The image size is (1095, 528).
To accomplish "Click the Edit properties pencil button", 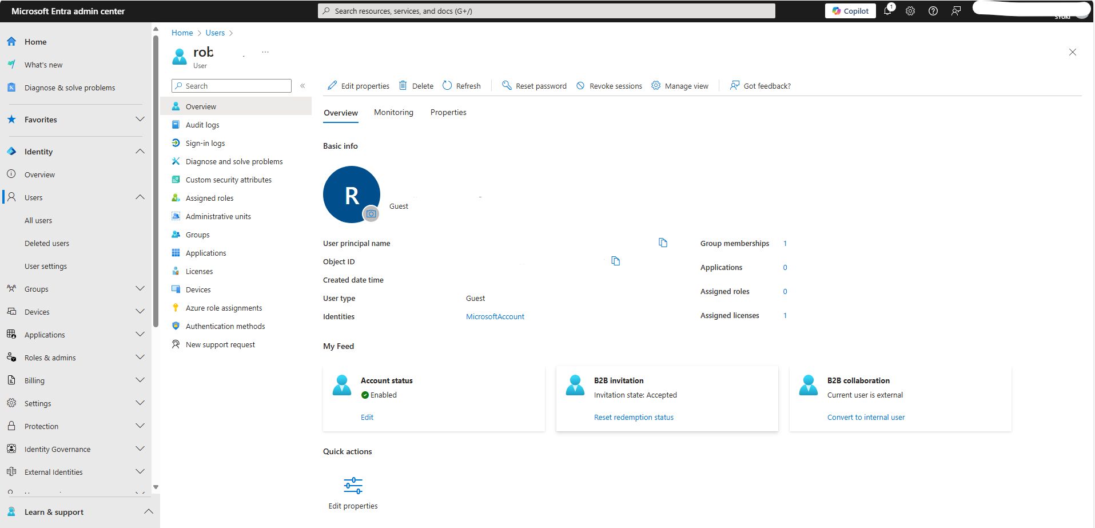I will 359,86.
